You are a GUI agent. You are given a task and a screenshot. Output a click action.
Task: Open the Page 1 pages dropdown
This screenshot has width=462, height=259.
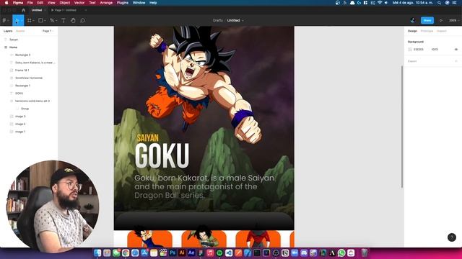click(48, 31)
